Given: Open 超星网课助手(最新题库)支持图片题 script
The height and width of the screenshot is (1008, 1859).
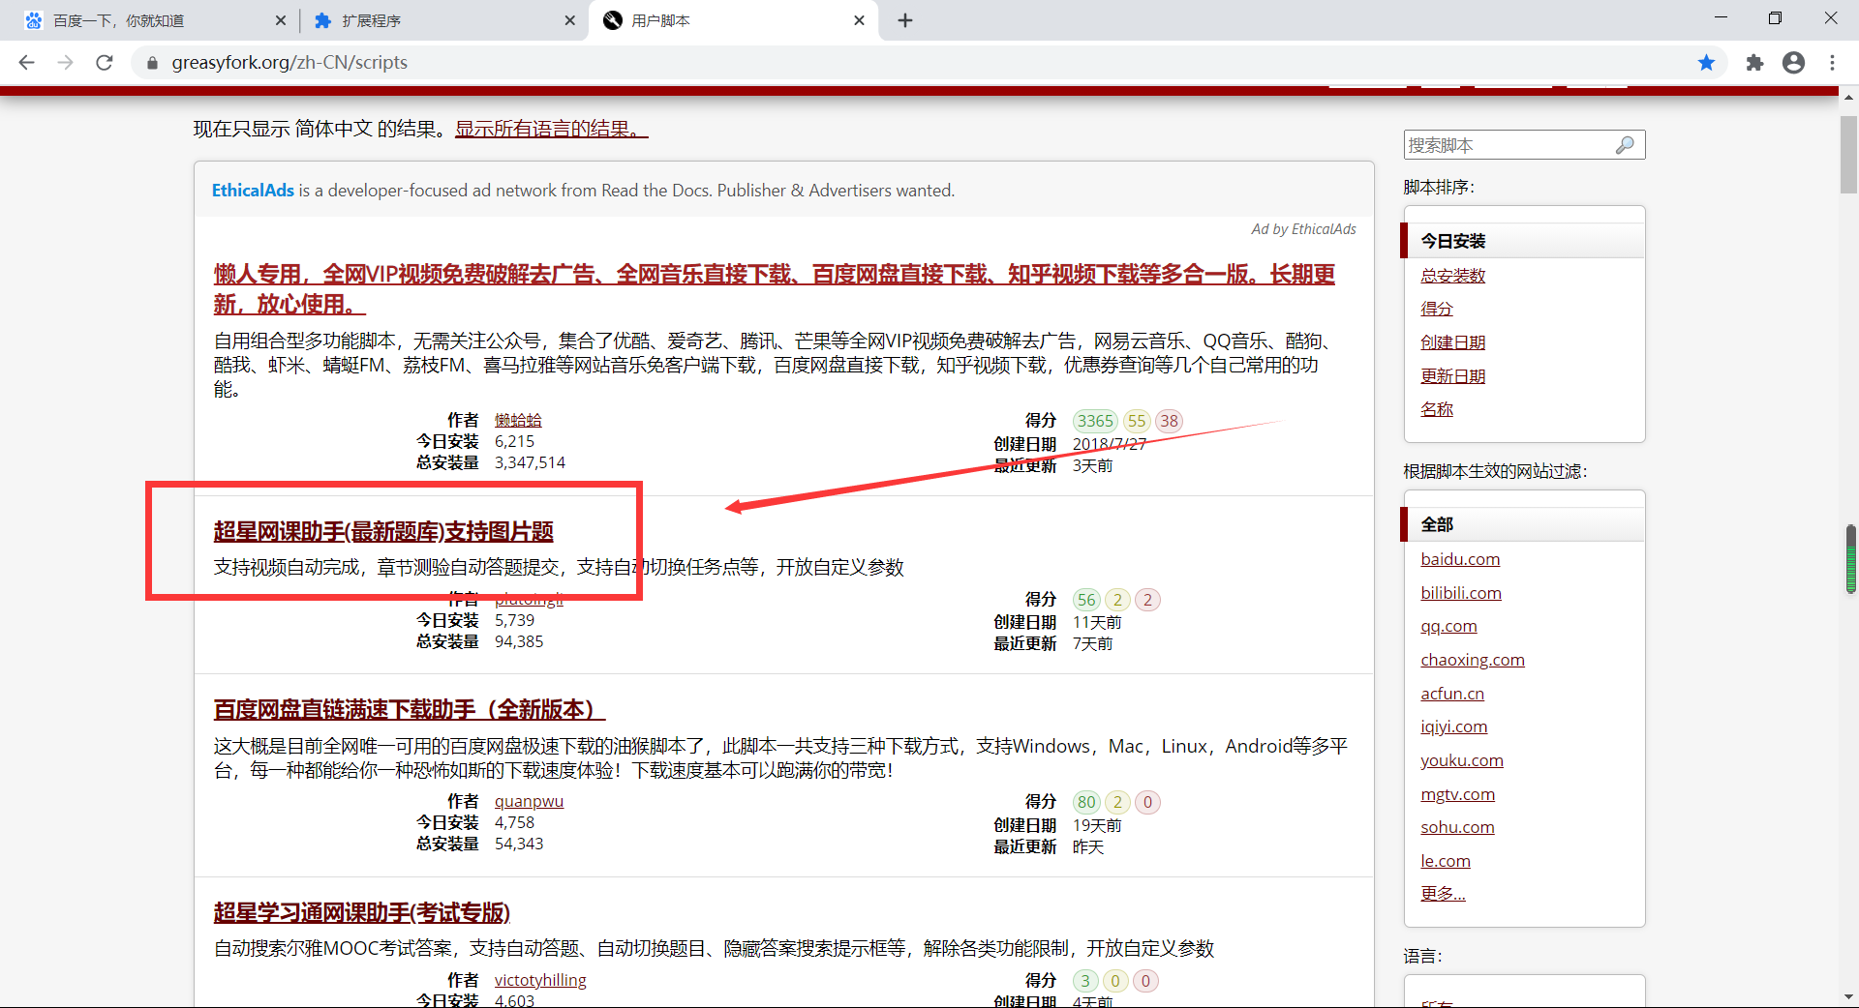Looking at the screenshot, I should click(383, 531).
